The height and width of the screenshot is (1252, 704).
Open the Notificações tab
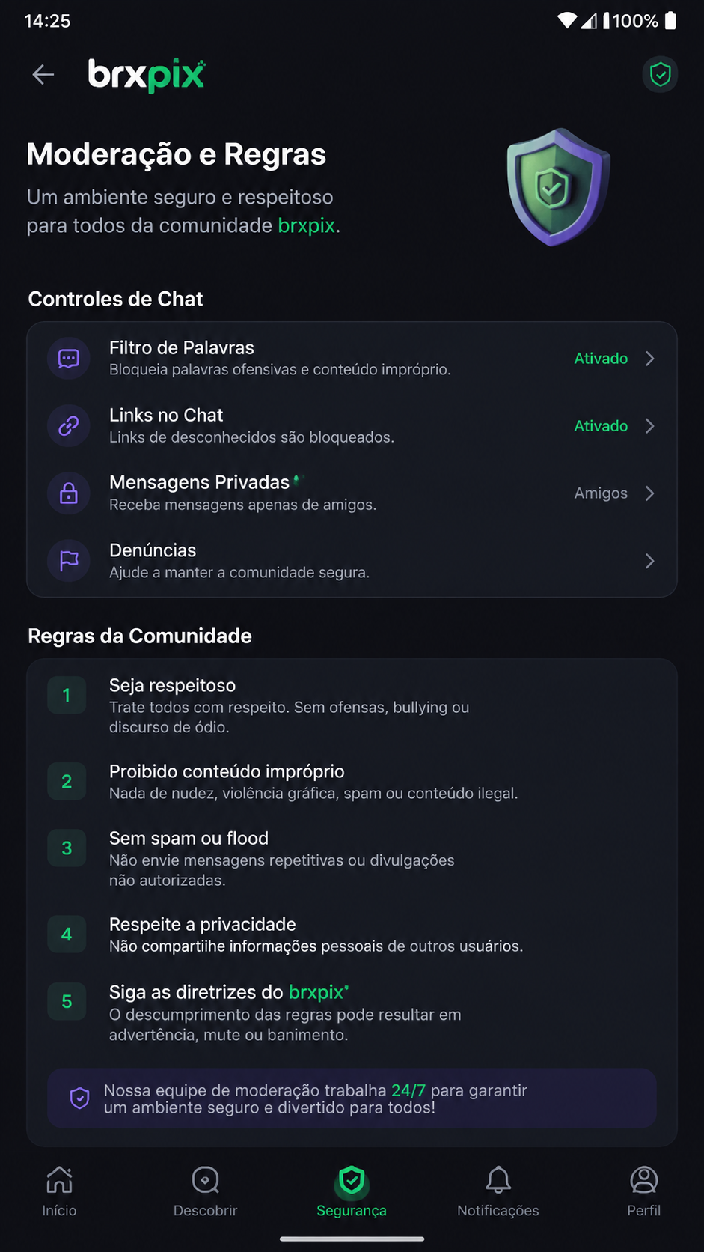coord(498,1191)
